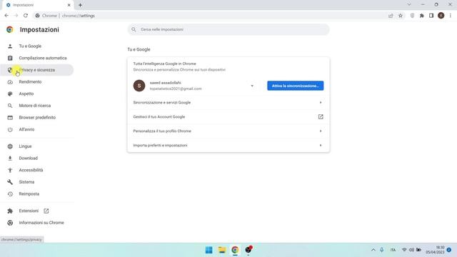Expand the account dropdown arrow

click(252, 86)
